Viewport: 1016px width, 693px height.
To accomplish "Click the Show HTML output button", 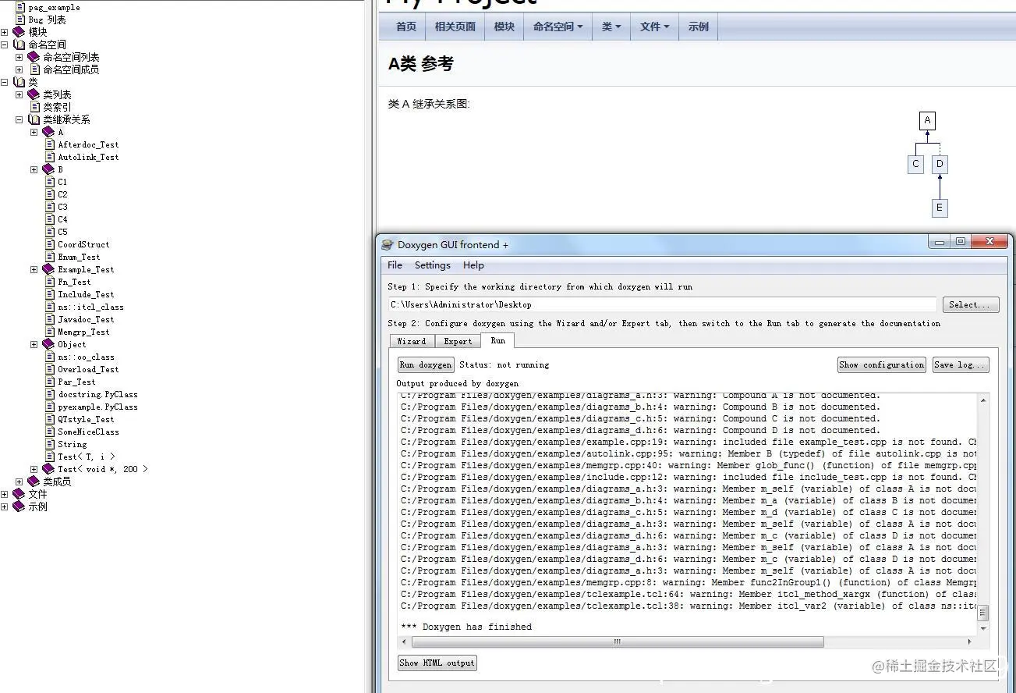I will (x=437, y=663).
